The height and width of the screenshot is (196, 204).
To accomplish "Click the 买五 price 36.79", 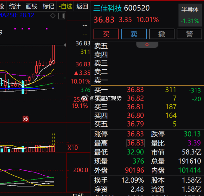I will click(x=135, y=124).
